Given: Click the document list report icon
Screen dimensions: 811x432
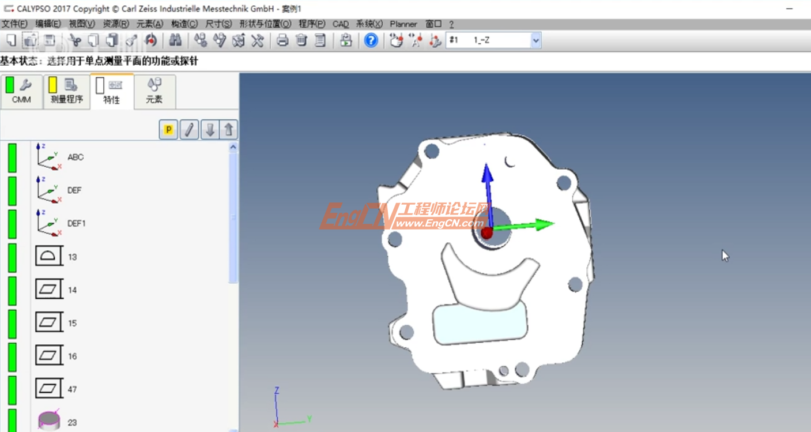Looking at the screenshot, I should (x=320, y=40).
